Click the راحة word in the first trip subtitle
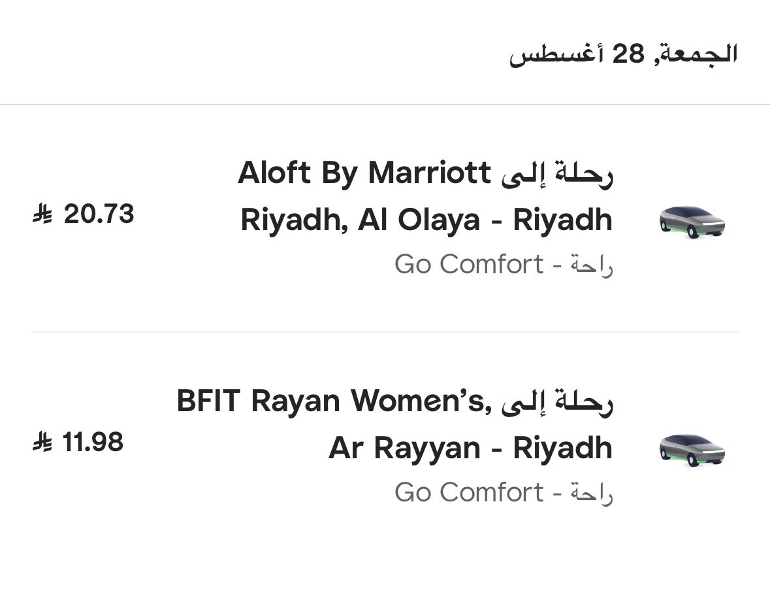Screen dimensions: 770x589 point(592,266)
